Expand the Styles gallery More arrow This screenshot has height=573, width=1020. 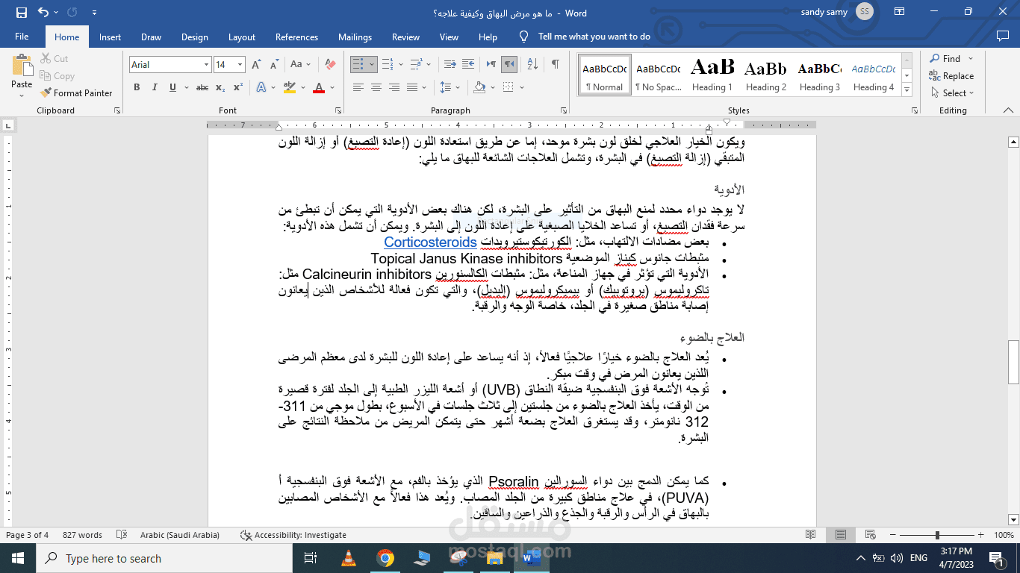(x=907, y=90)
